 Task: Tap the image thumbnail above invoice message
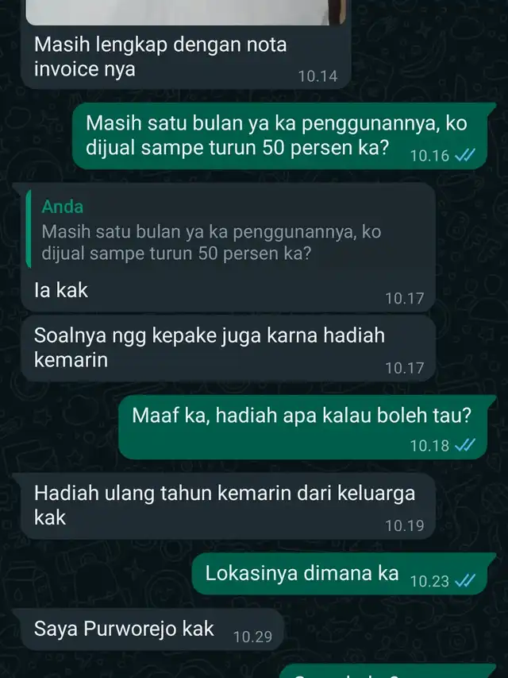pyautogui.click(x=186, y=12)
